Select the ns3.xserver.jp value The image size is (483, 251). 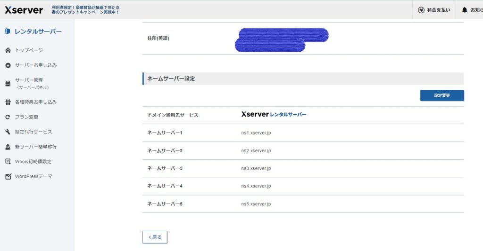click(x=256, y=168)
